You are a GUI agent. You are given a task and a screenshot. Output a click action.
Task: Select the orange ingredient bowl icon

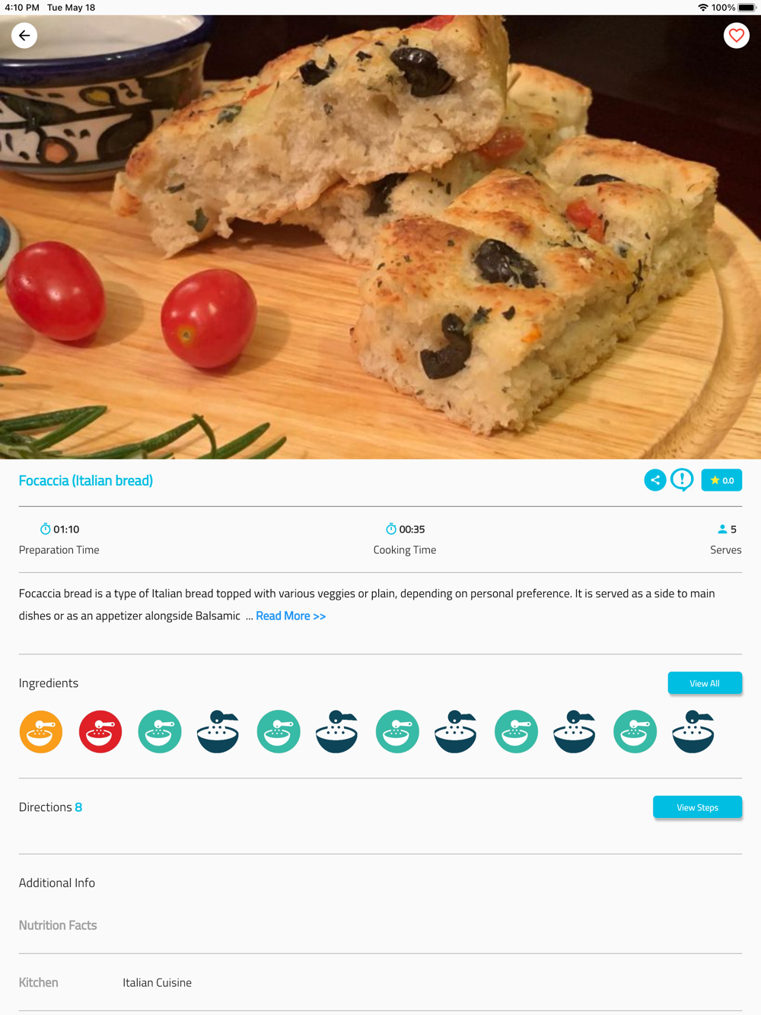pos(41,732)
